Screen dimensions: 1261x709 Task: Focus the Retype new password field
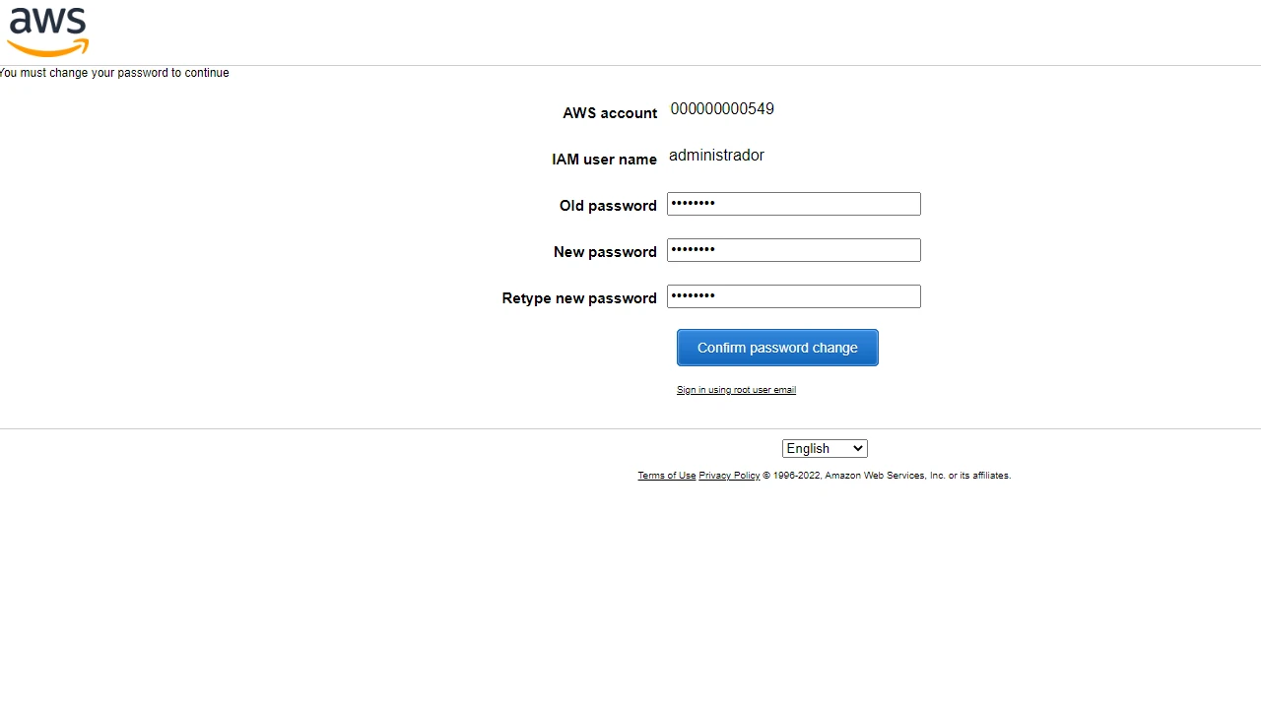pos(793,296)
